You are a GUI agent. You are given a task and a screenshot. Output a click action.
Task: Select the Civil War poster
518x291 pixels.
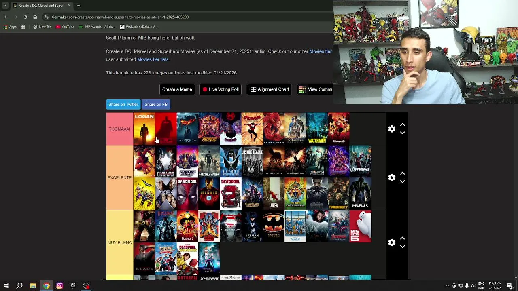(x=166, y=161)
